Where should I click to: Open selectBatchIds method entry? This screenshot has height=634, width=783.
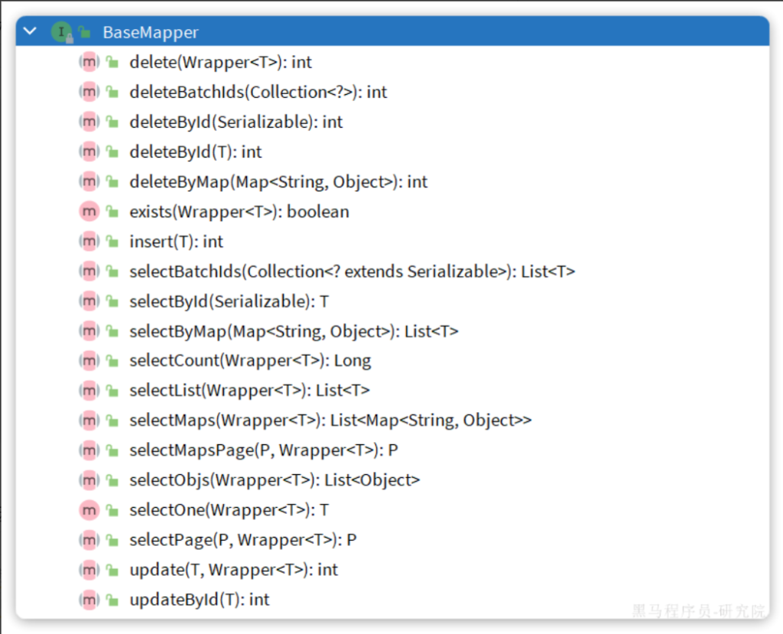pyautogui.click(x=352, y=271)
